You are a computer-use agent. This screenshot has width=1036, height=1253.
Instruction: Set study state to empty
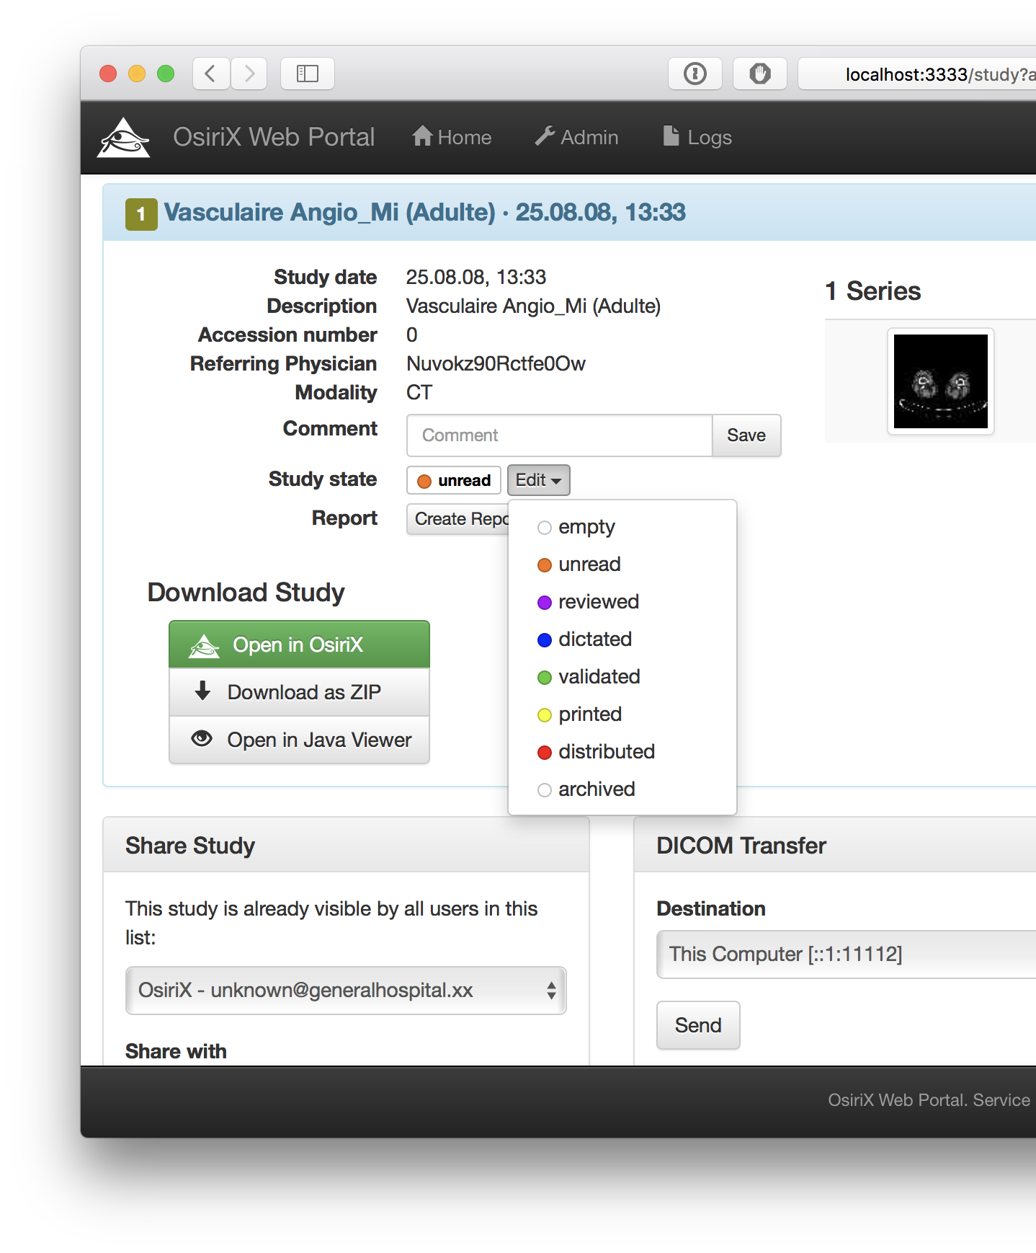point(622,527)
